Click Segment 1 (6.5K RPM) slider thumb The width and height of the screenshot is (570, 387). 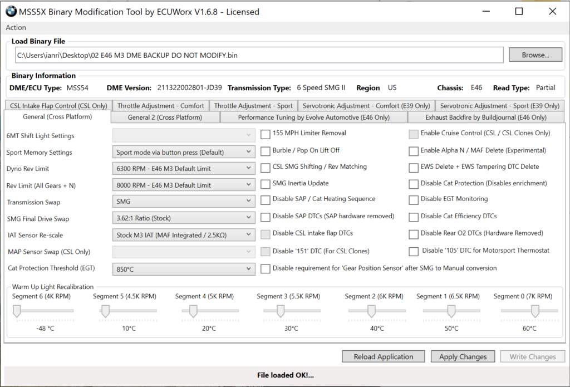(451, 311)
